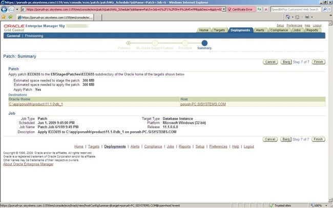
Task: Open the recent pages dropdown arrow
Action: click(17, 10)
